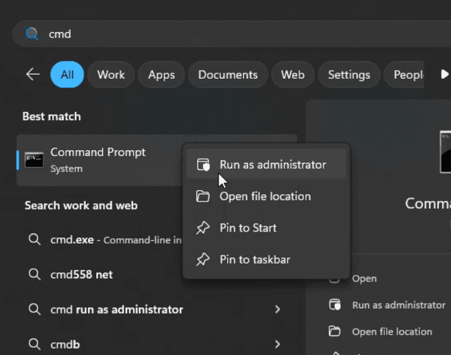Expand the cmdb suggestion chevron
This screenshot has width=451, height=355.
277,344
